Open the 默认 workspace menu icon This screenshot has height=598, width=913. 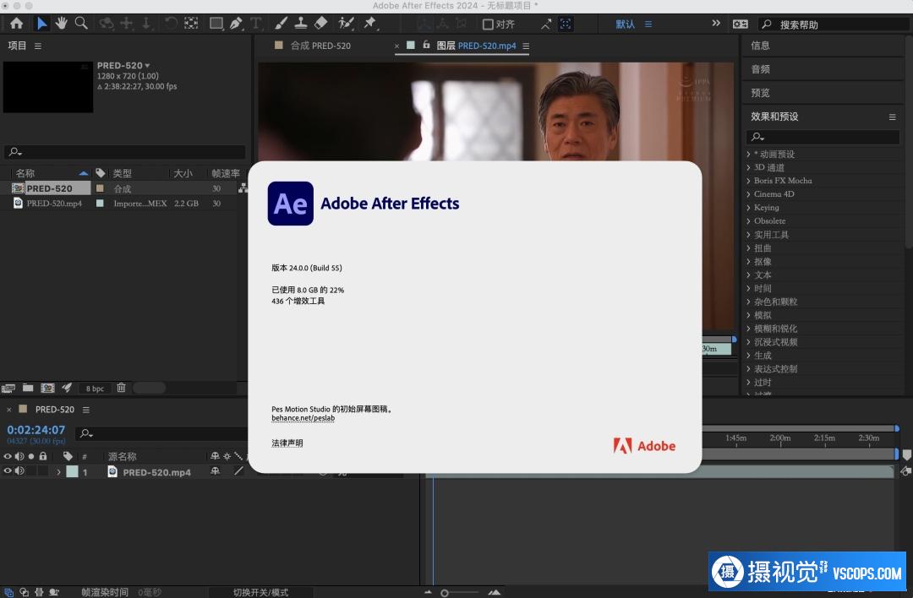click(648, 24)
